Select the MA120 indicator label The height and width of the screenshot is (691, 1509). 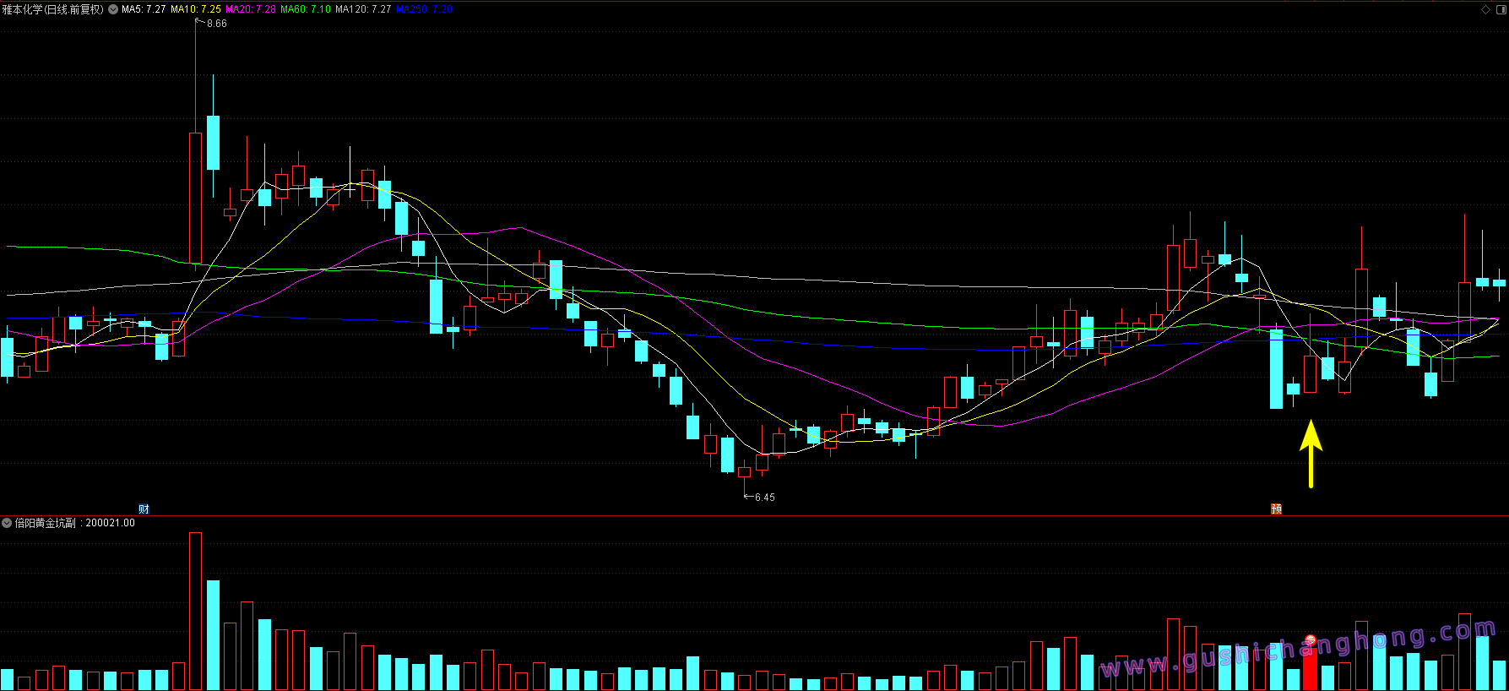click(x=363, y=9)
